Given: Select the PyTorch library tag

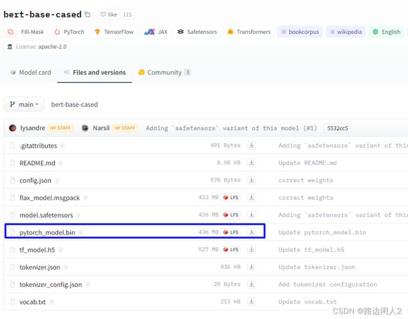Looking at the screenshot, I should pos(70,32).
